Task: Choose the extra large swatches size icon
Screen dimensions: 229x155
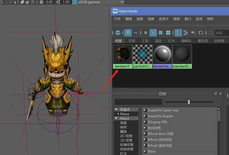Action: pos(168,33)
